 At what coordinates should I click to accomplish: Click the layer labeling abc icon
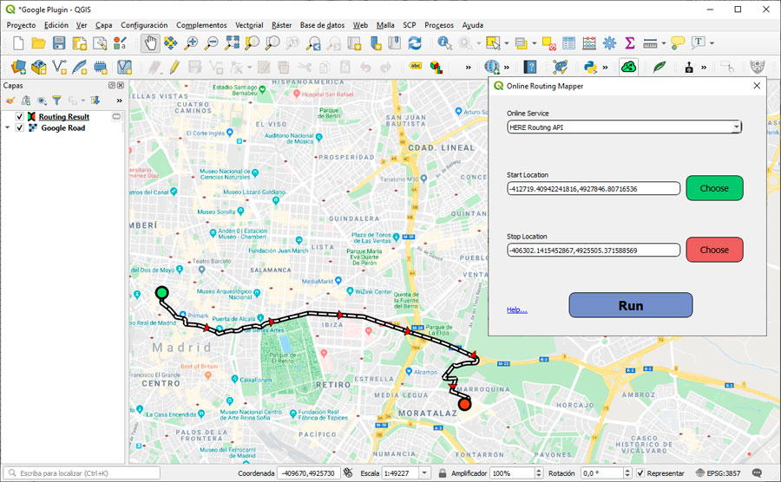416,66
